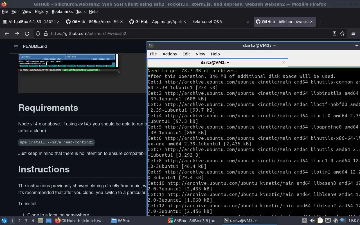Image resolution: width=360 pixels, height=225 pixels.
Task: Reload the current GitHub page
Action: click(27, 33)
